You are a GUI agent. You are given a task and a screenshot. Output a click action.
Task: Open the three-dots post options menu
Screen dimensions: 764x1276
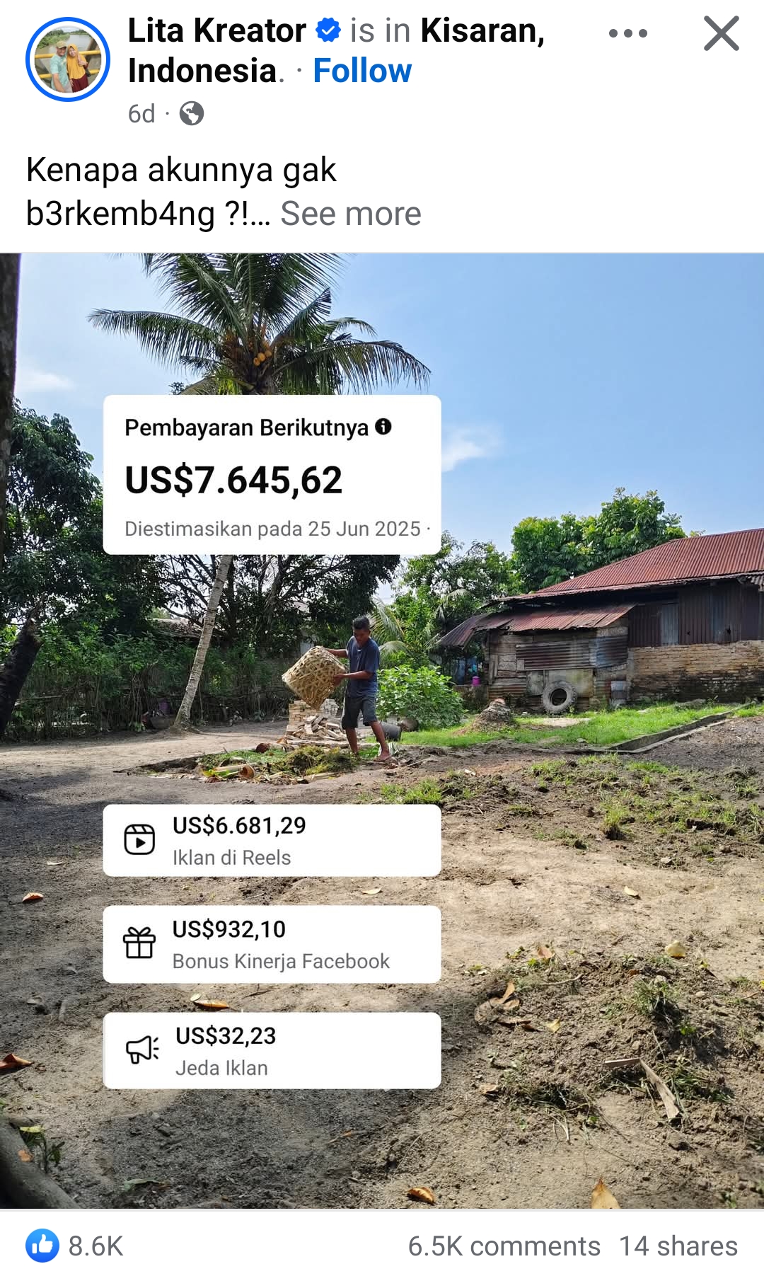coord(627,33)
